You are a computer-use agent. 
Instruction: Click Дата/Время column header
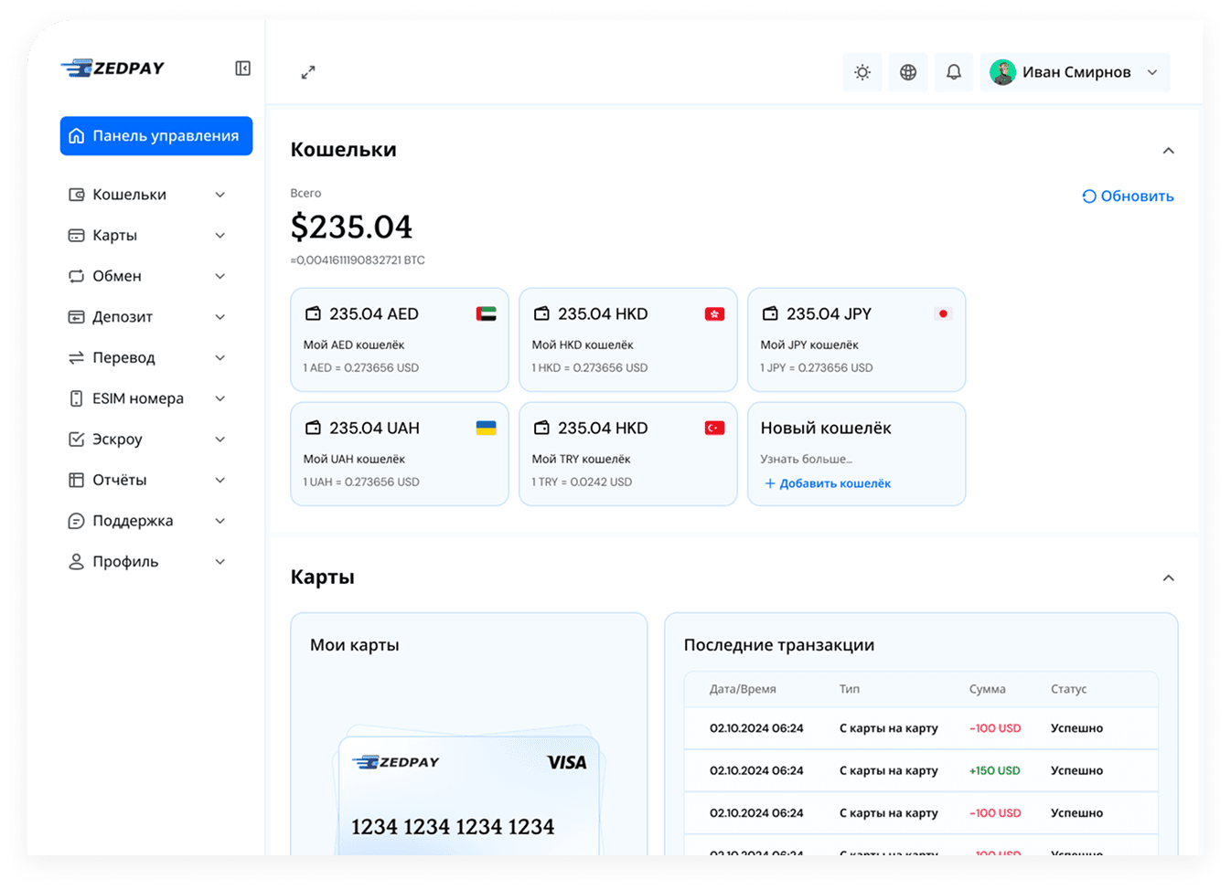(743, 689)
